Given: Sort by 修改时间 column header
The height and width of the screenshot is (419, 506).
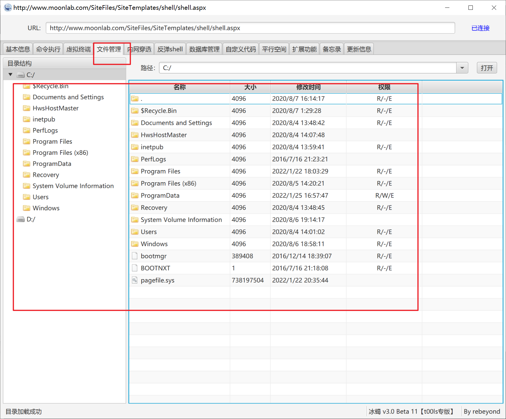Looking at the screenshot, I should coord(308,87).
